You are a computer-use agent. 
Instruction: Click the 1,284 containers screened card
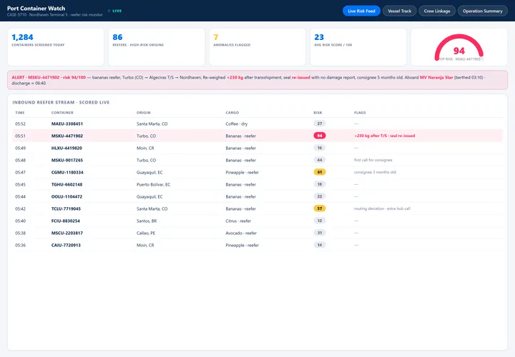click(56, 47)
